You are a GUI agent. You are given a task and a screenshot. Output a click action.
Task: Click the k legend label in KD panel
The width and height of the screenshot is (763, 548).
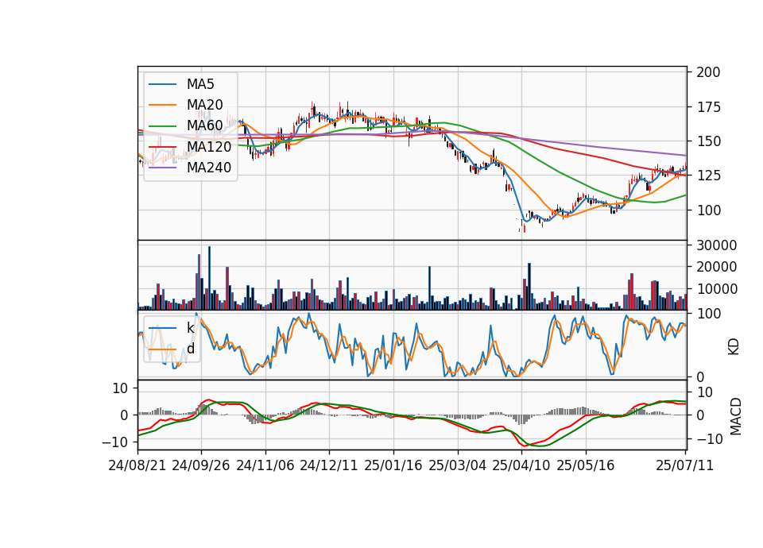pos(190,328)
